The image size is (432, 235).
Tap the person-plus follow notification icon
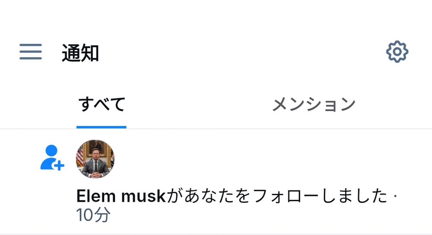point(52,158)
